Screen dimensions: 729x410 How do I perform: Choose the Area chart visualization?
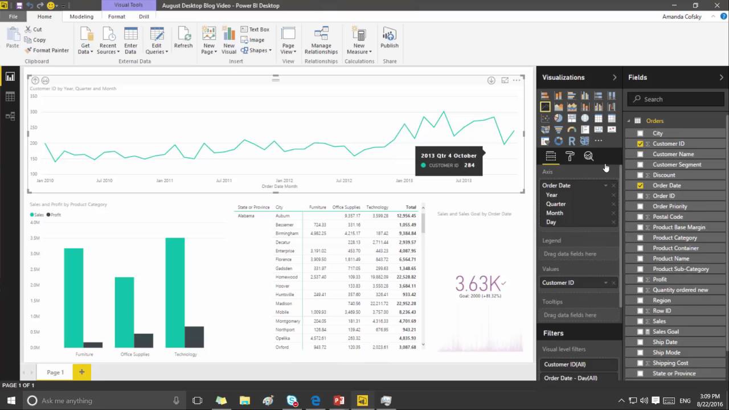[558, 107]
